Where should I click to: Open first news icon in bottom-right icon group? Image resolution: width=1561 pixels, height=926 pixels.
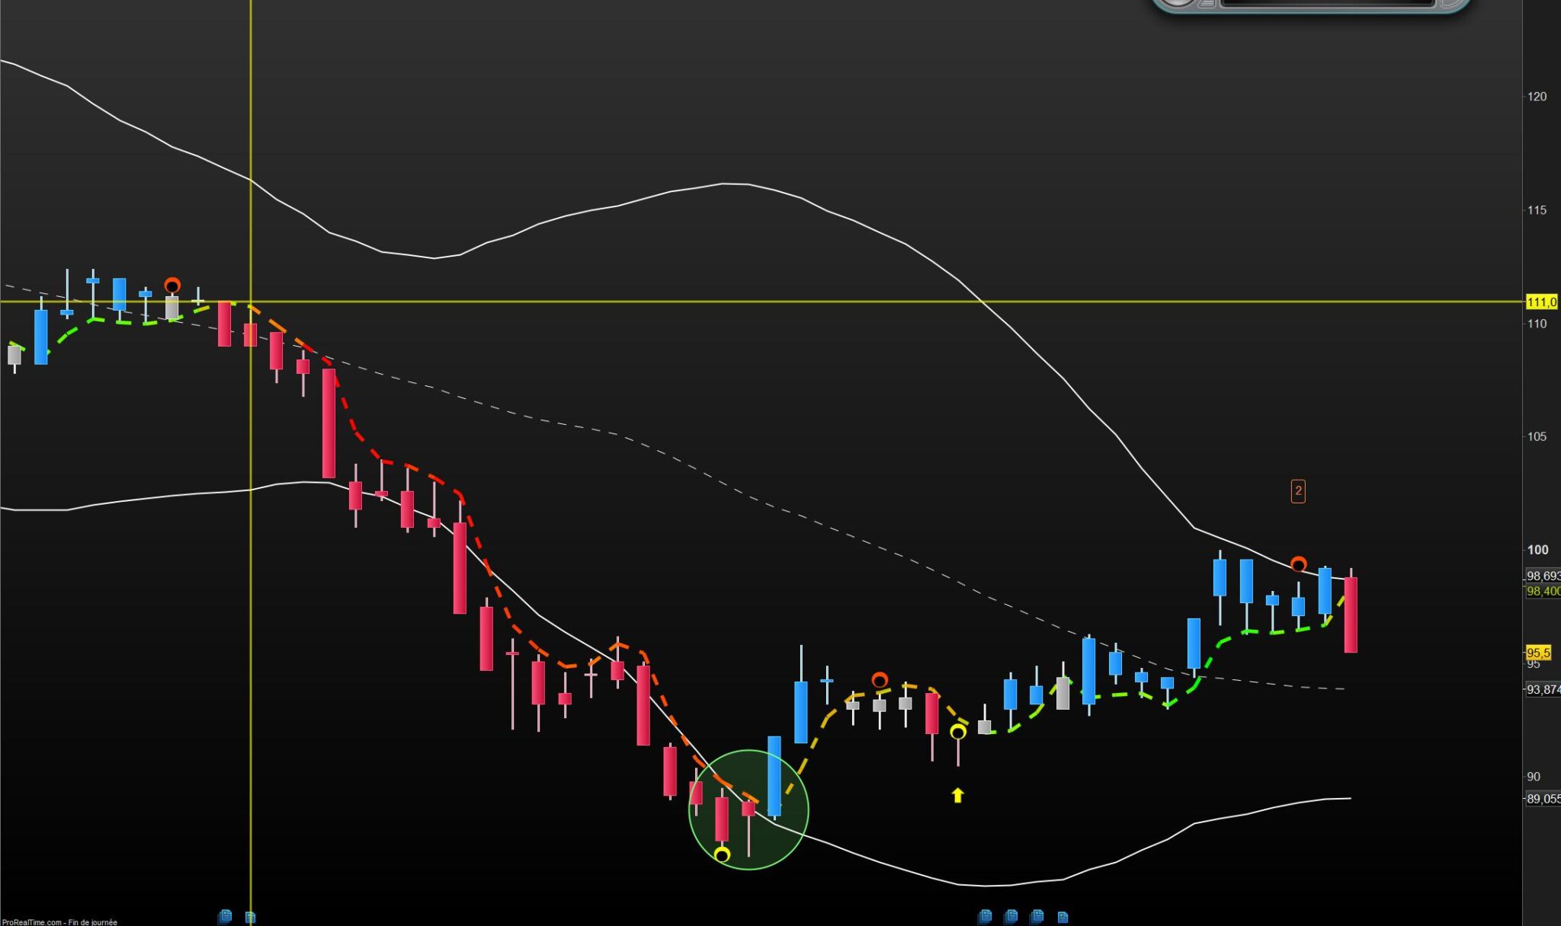[985, 916]
